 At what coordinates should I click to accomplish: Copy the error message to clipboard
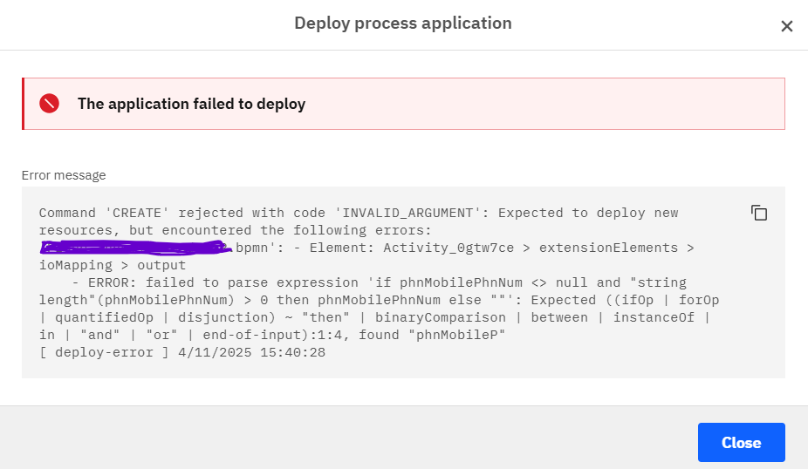pyautogui.click(x=759, y=213)
